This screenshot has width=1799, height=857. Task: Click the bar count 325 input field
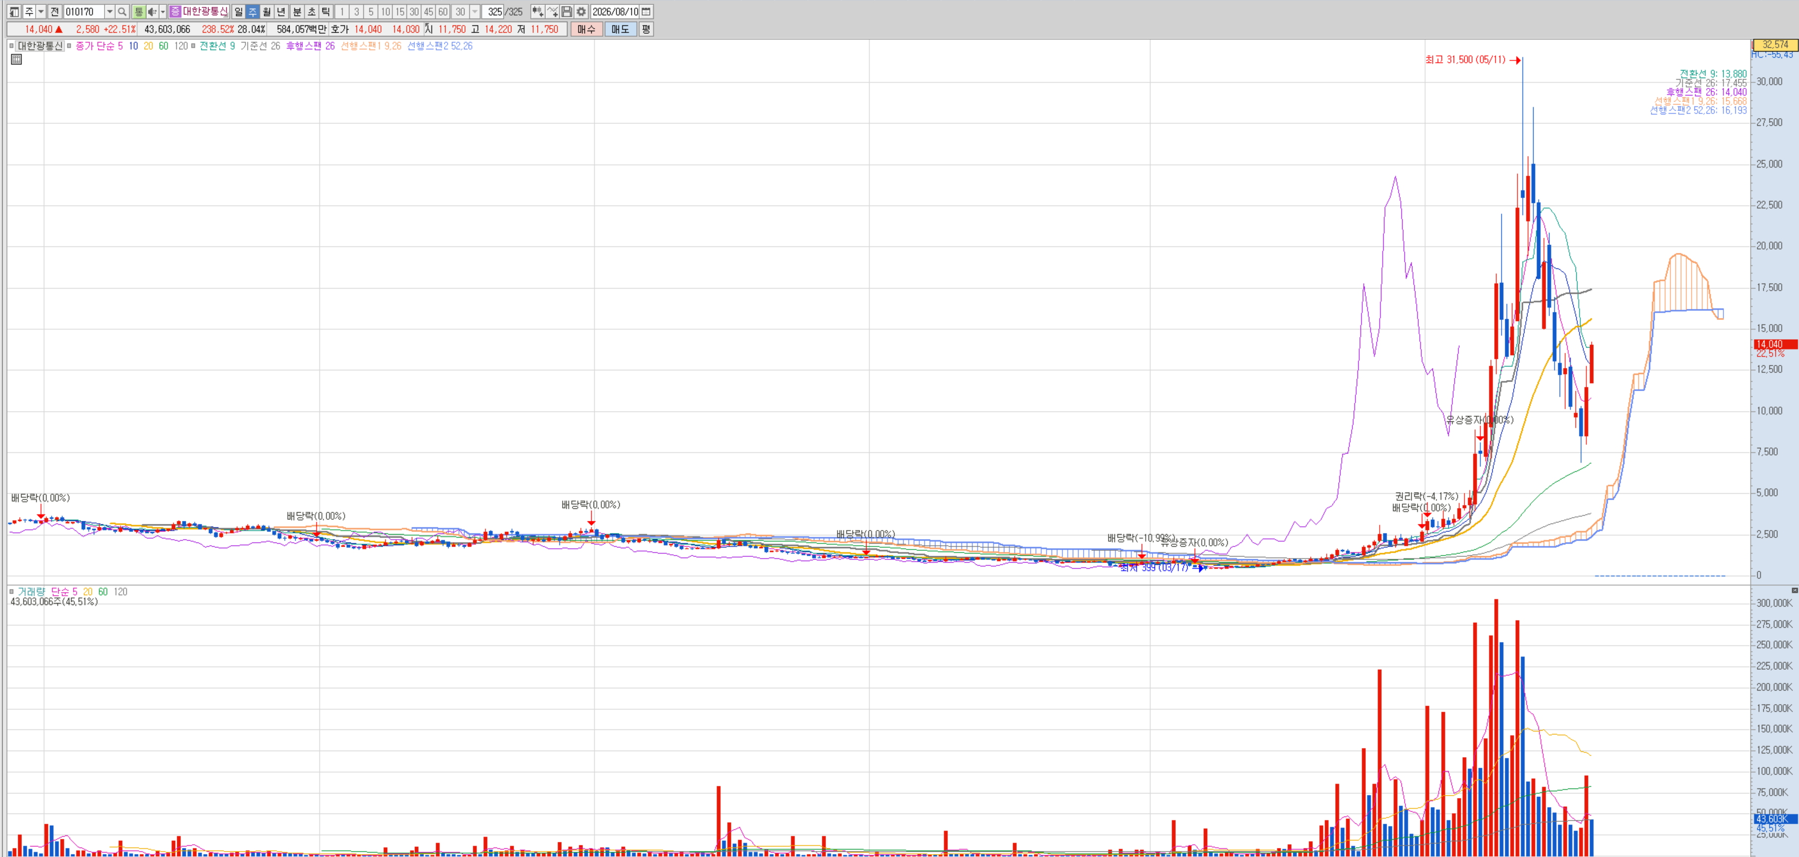(x=493, y=12)
